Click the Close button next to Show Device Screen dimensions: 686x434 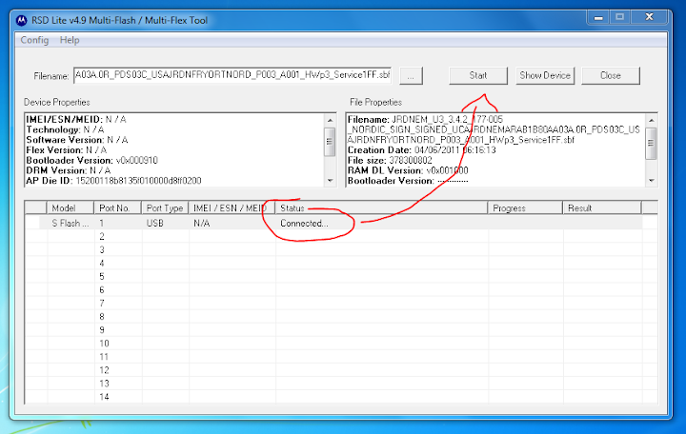tap(611, 75)
